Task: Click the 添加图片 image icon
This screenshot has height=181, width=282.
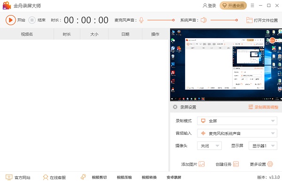Action: [x=202, y=164]
